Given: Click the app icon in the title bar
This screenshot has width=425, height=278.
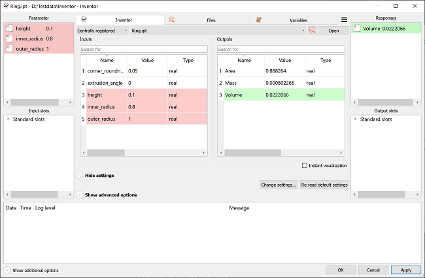Looking at the screenshot, I should tap(6, 5).
